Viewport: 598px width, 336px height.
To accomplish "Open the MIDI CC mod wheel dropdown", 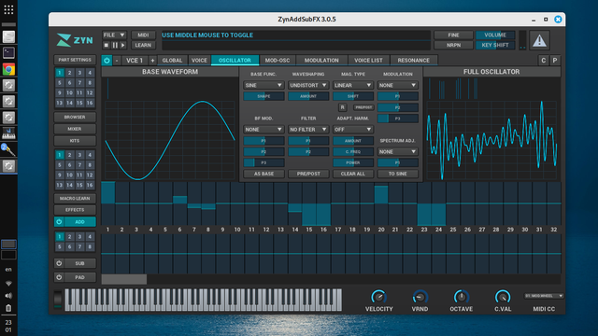I will tap(544, 296).
